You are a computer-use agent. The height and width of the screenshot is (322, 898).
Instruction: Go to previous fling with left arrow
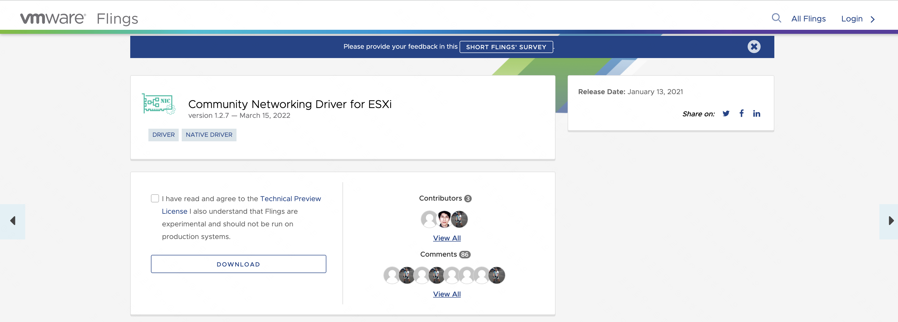tap(13, 221)
